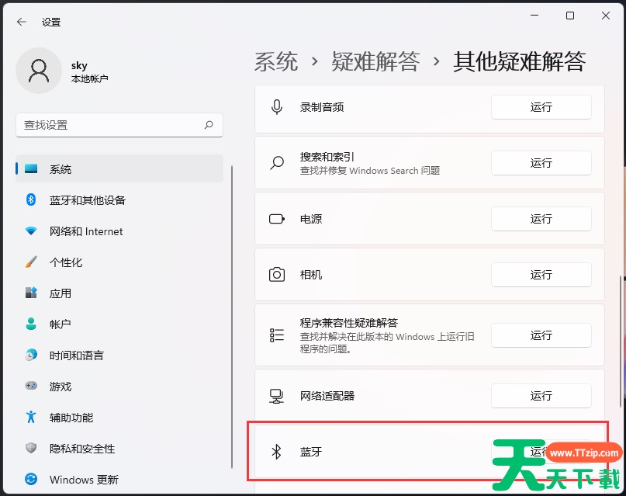Click the 辅助功能 accessibility icon
The width and height of the screenshot is (626, 496).
point(31,417)
